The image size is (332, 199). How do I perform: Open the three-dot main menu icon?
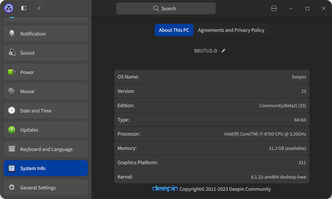click(x=274, y=8)
